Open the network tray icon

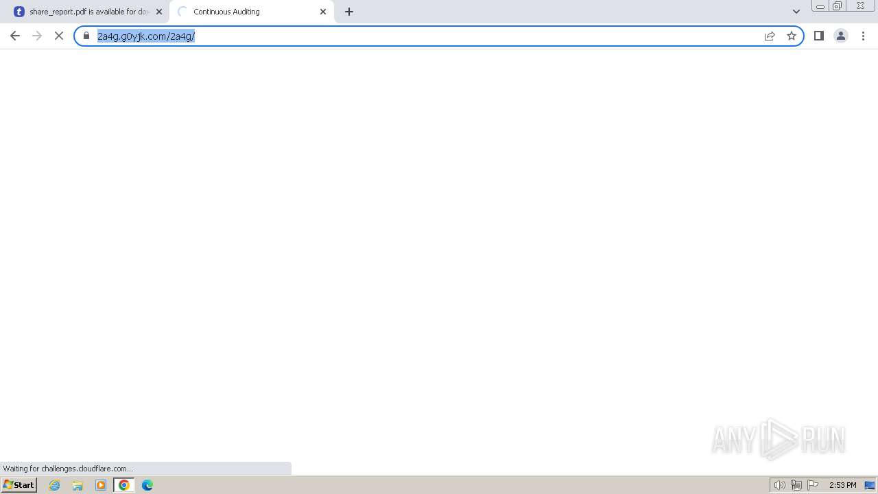tap(796, 485)
